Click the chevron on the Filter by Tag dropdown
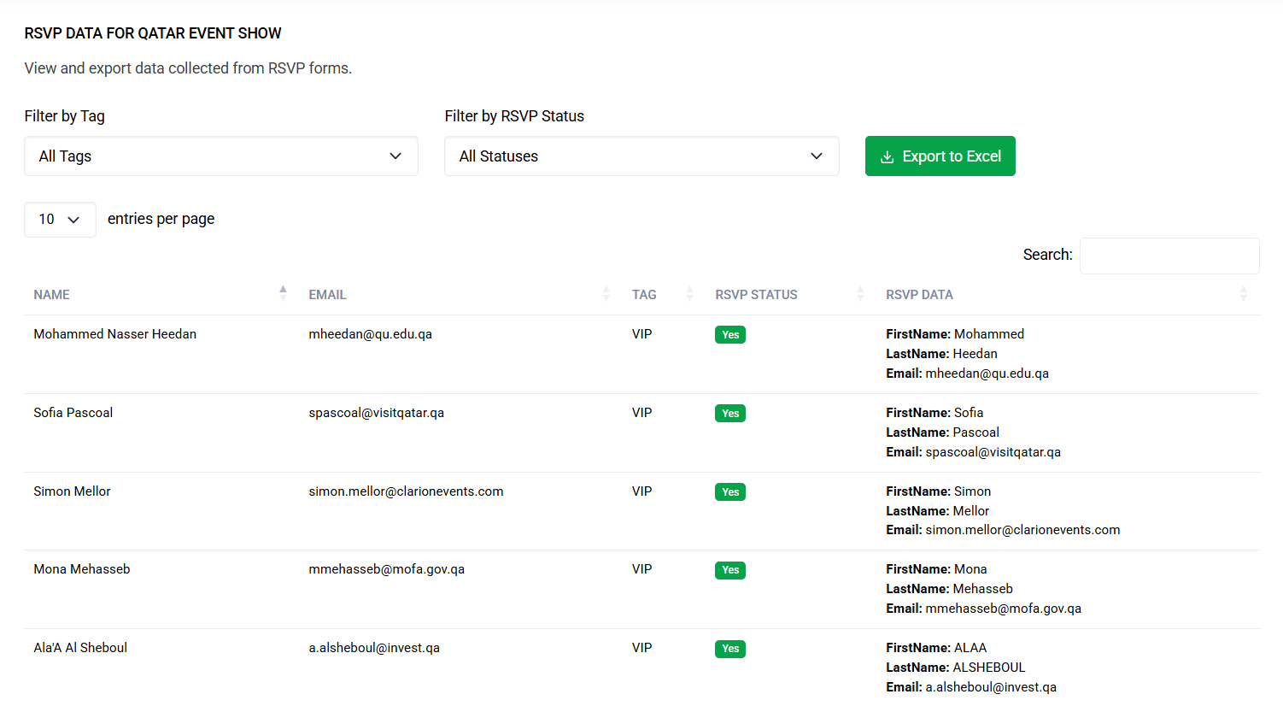 (x=395, y=156)
